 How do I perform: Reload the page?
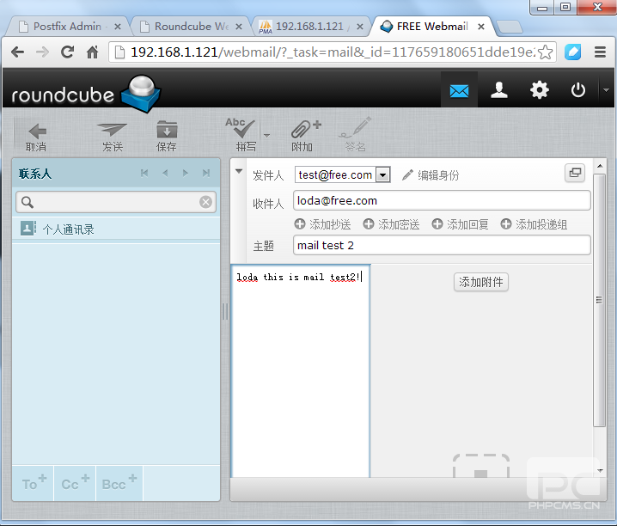tap(67, 52)
